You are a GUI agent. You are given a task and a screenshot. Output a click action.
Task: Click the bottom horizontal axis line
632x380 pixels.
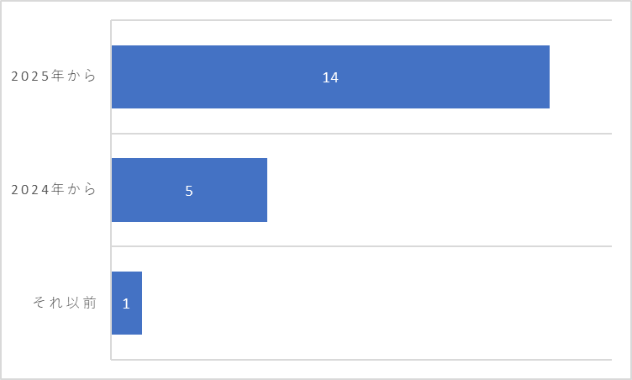click(x=361, y=360)
